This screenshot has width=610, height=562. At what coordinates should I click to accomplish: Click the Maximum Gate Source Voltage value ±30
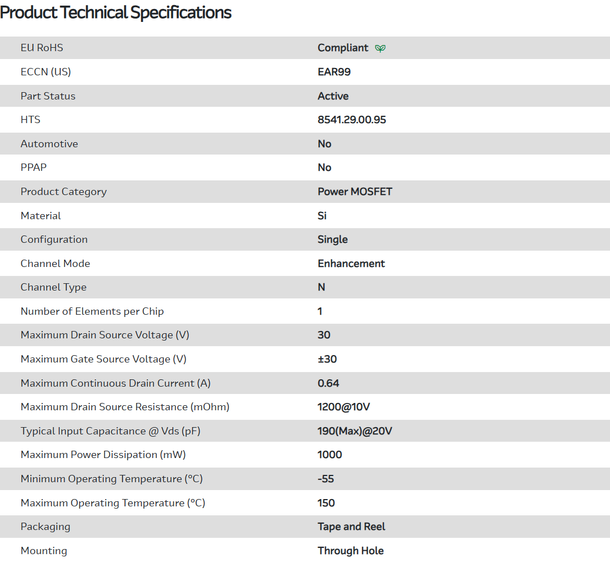(327, 359)
